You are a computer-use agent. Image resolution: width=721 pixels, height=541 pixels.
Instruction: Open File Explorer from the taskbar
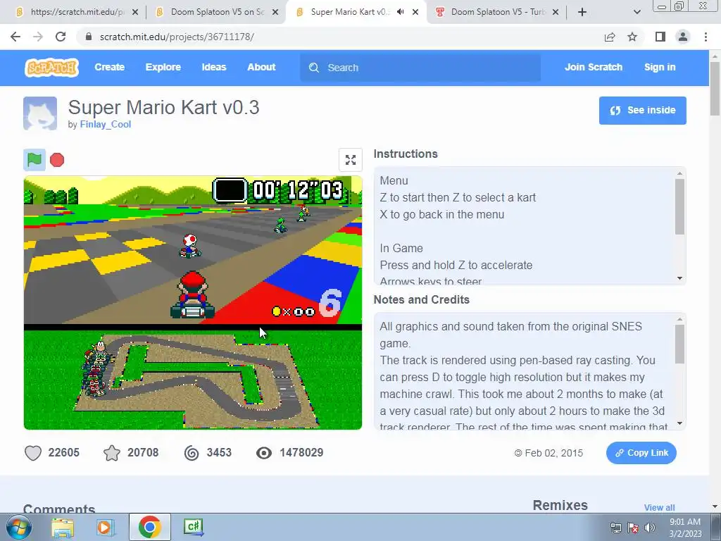pyautogui.click(x=62, y=527)
